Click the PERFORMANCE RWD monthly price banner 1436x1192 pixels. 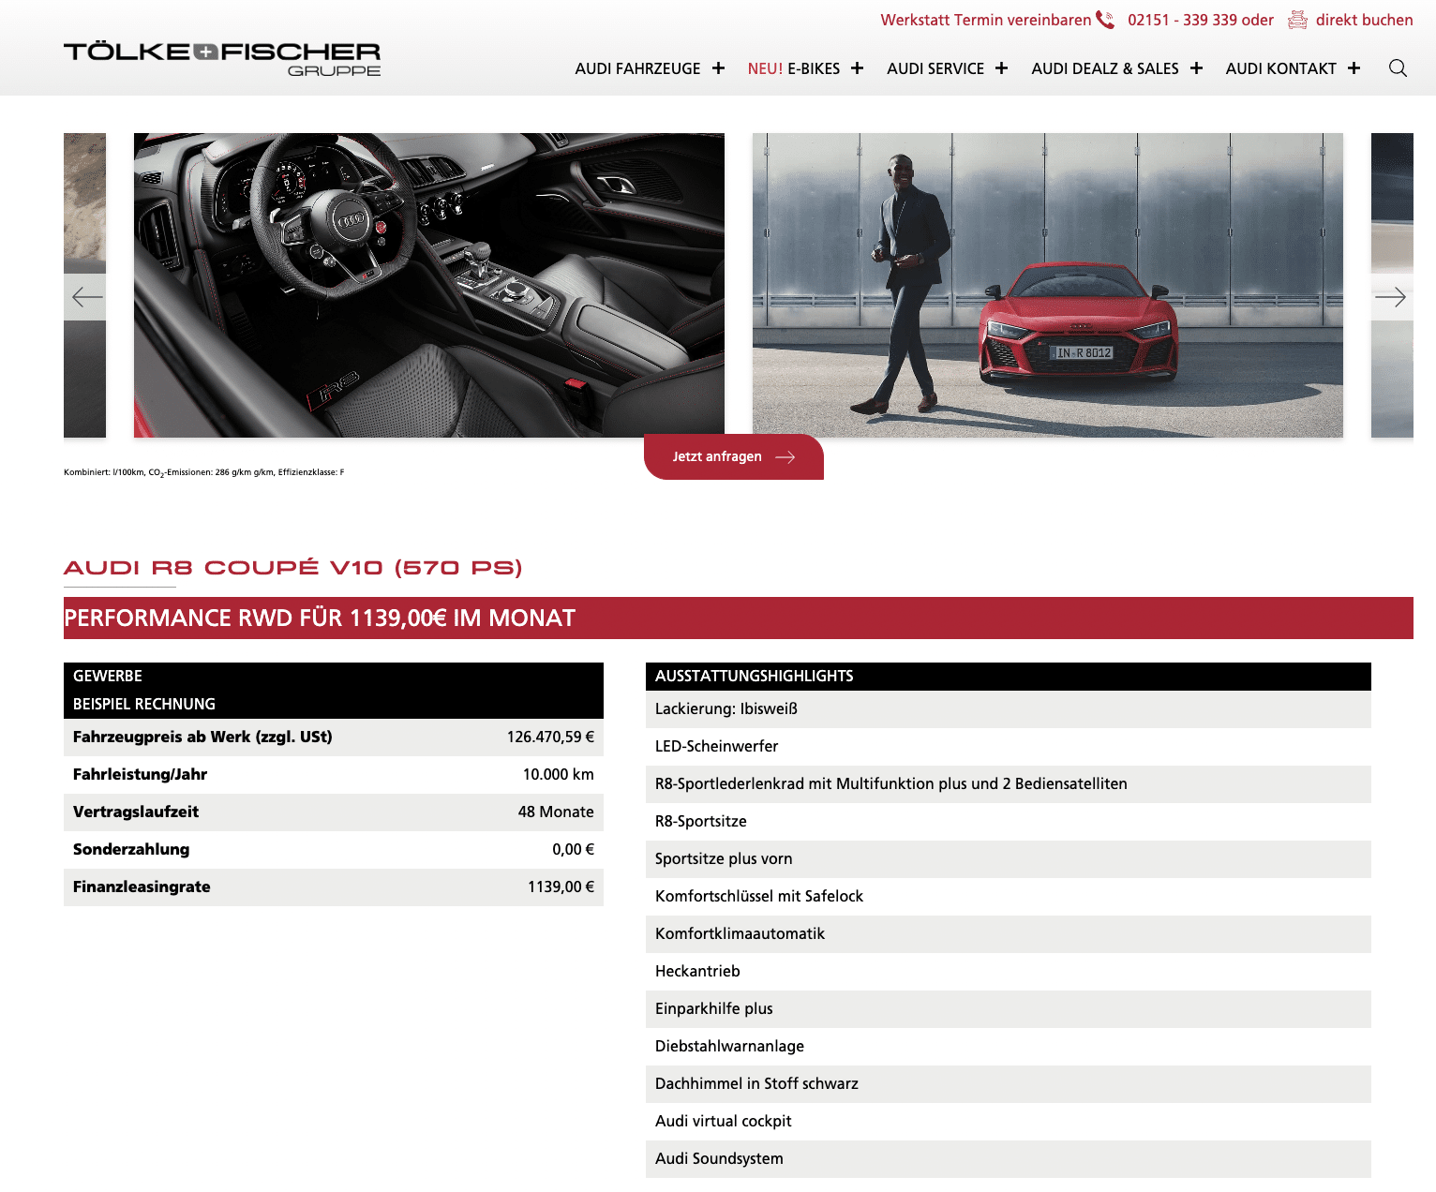coord(739,618)
